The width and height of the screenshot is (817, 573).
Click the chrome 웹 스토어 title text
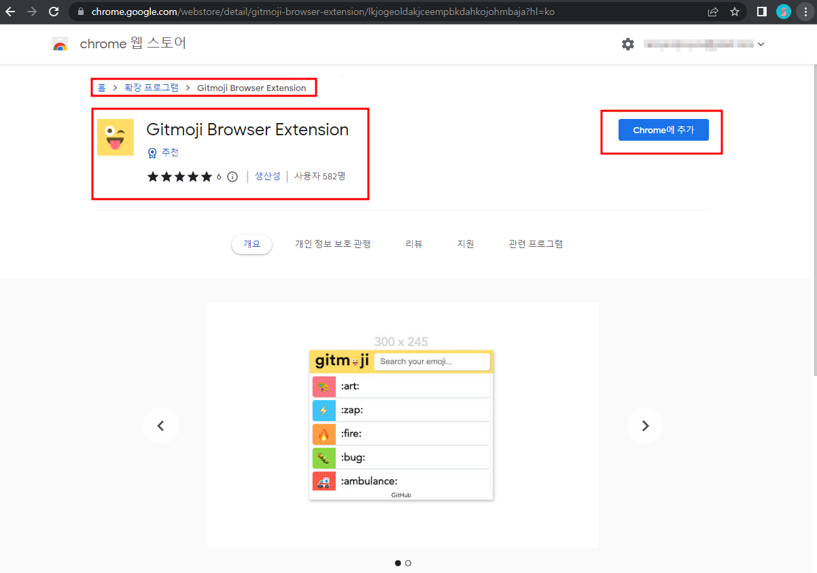(133, 44)
